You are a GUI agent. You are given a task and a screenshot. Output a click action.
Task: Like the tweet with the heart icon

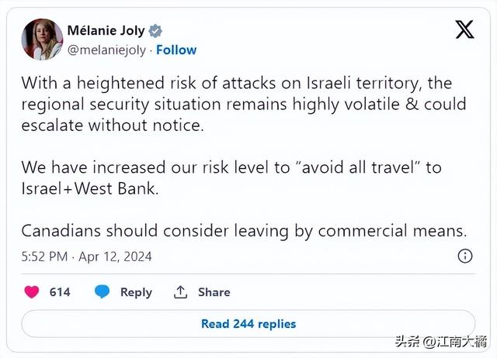click(31, 292)
